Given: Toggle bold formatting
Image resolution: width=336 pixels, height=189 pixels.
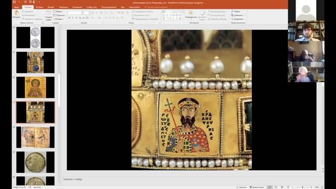Looking at the screenshot, I should (x=69, y=18).
